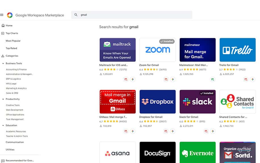Viewport: 260px width, 163px height.
Task: Open Creative Tools subcategory
Action: point(13,105)
